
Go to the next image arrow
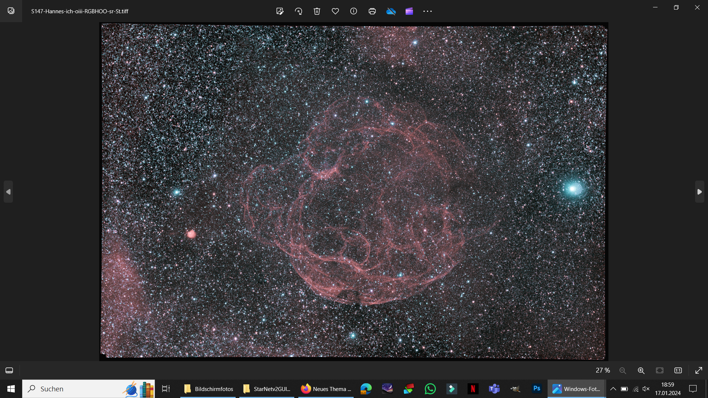pos(700,192)
